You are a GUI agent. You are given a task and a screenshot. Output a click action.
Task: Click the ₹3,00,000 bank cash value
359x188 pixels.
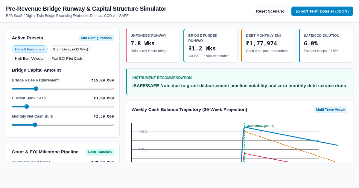pyautogui.click(x=104, y=98)
